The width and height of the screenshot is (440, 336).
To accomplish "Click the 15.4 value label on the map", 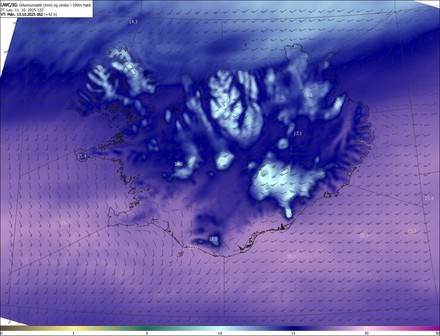I will pyautogui.click(x=82, y=156).
